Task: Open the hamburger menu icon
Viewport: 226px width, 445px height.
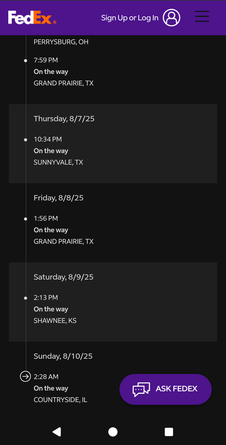Action: coord(202,17)
